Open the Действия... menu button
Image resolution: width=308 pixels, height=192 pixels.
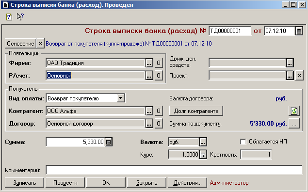[x=187, y=183]
